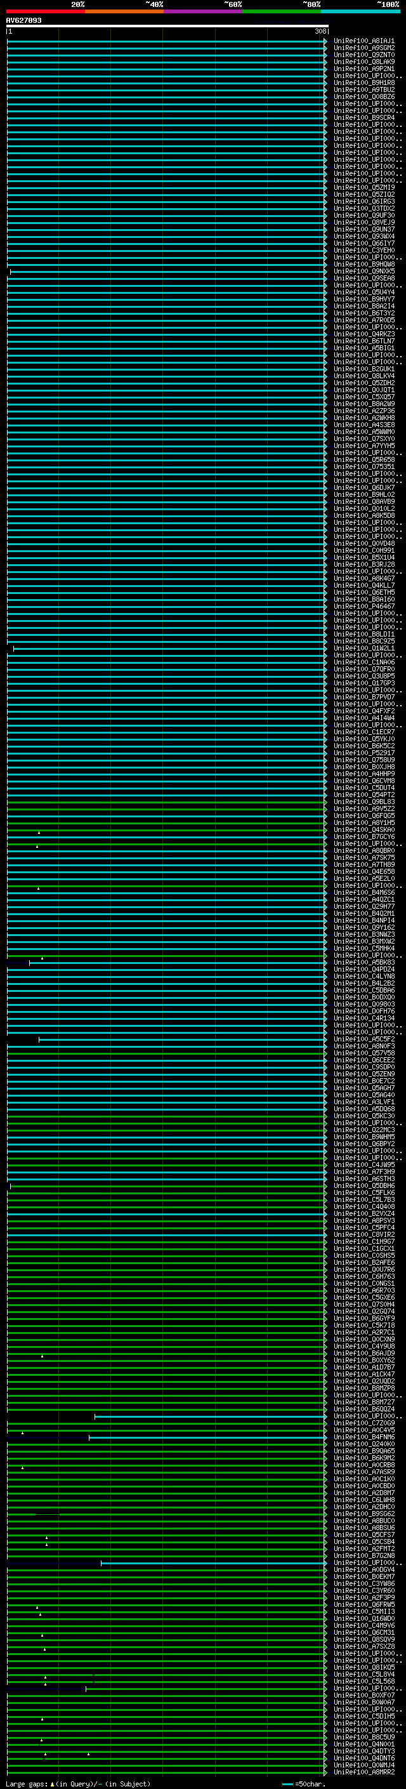Select hit label UniRef100_A7SXZ8
406x1789 pixels.
click(x=364, y=1647)
